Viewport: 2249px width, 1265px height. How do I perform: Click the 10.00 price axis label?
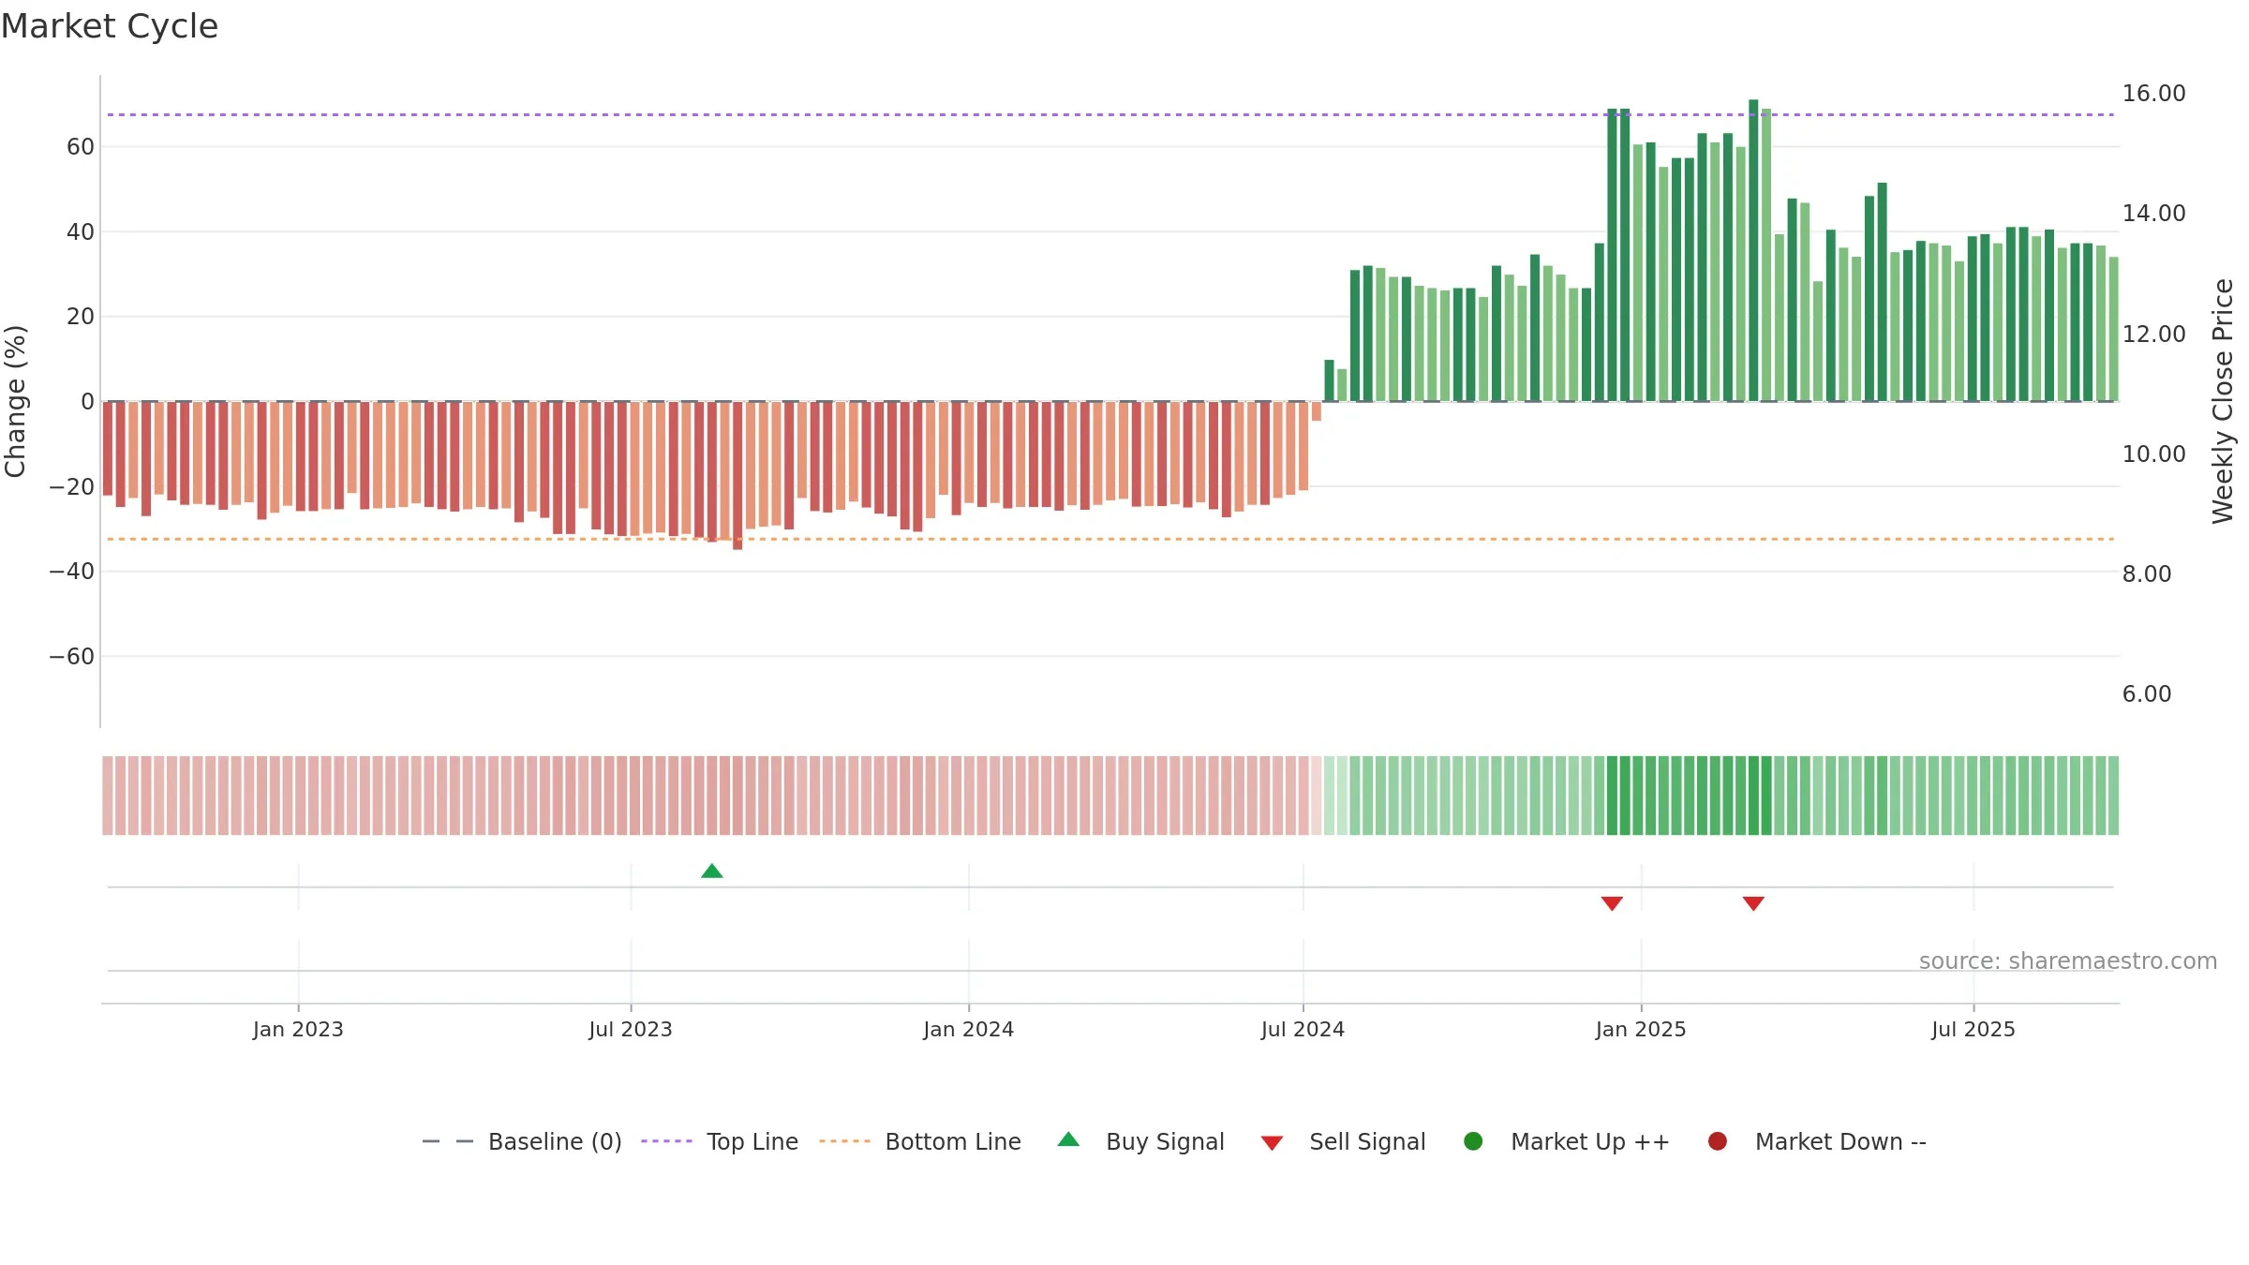[2154, 454]
